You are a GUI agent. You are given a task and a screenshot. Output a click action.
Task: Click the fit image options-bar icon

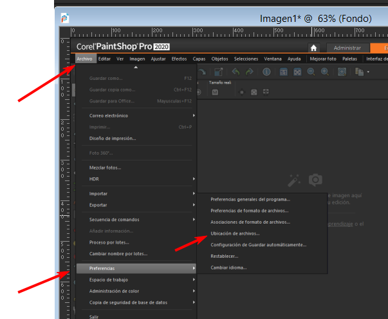pos(254,92)
